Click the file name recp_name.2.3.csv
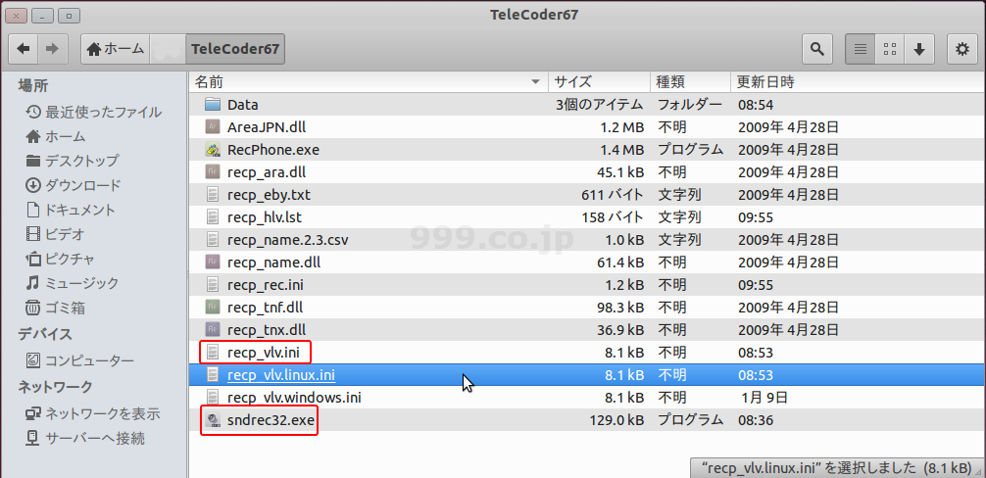The width and height of the screenshot is (986, 478). pos(288,240)
